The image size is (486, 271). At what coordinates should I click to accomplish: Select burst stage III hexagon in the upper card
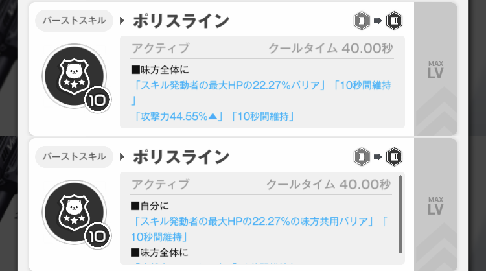pos(393,21)
